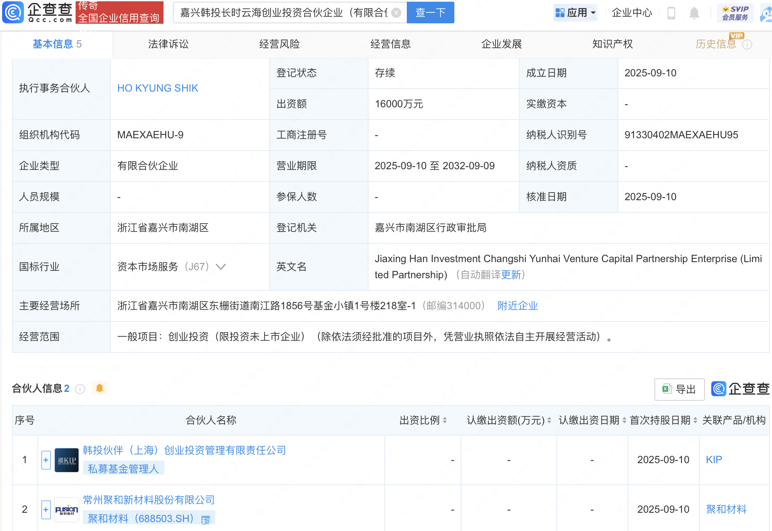Viewport: 772px width, 531px height.
Task: Select 16000万元 capital value
Action: point(399,104)
